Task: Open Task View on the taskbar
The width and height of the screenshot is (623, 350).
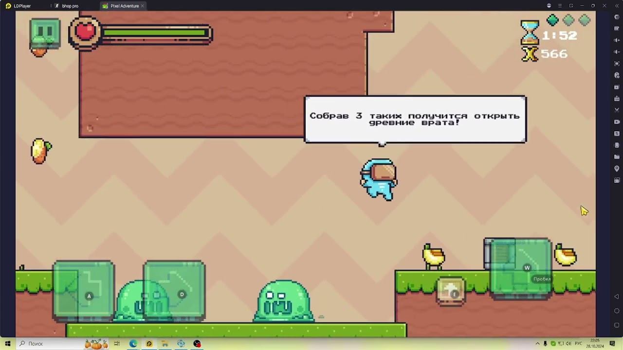Action: (117, 344)
